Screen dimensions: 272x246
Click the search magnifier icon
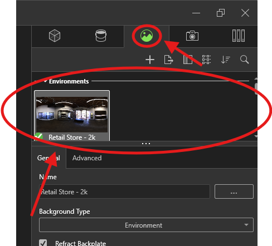point(244,60)
